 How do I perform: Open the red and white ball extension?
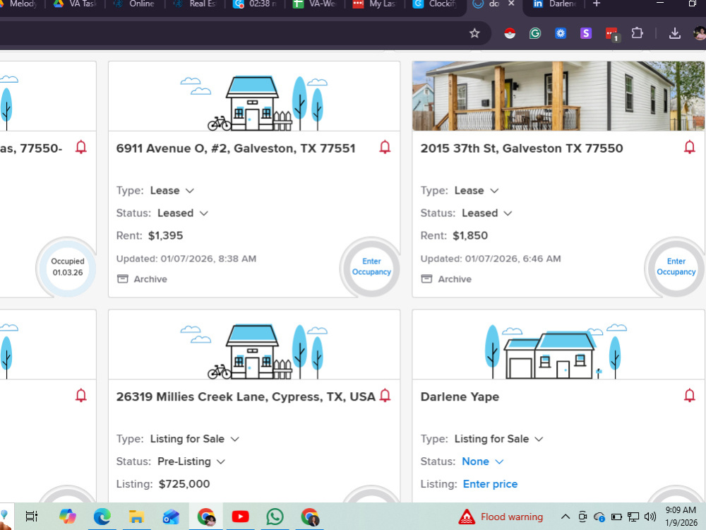pos(510,33)
